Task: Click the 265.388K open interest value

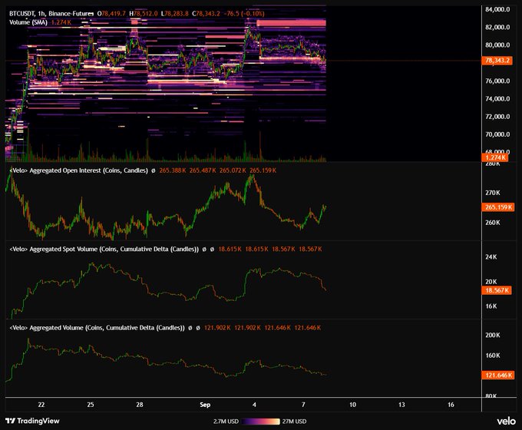Action: tap(173, 170)
